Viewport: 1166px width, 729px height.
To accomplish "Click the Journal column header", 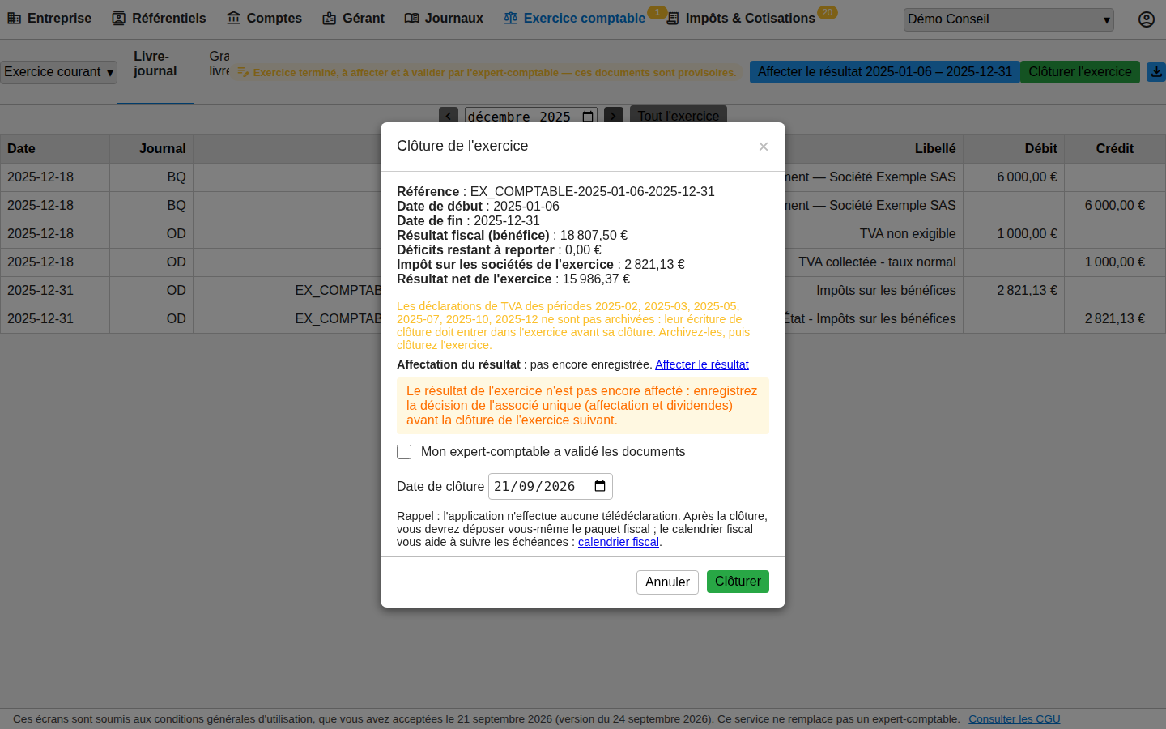I will (x=151, y=149).
